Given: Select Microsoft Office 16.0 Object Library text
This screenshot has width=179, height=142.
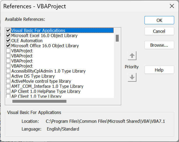Looking at the screenshot, I should point(45,46).
